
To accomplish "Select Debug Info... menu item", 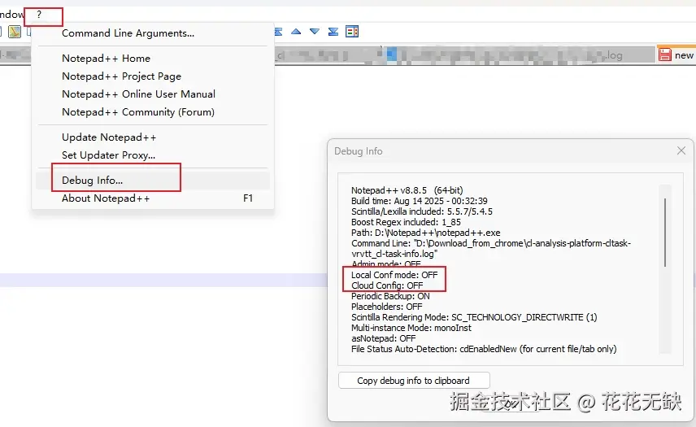I will tap(93, 181).
